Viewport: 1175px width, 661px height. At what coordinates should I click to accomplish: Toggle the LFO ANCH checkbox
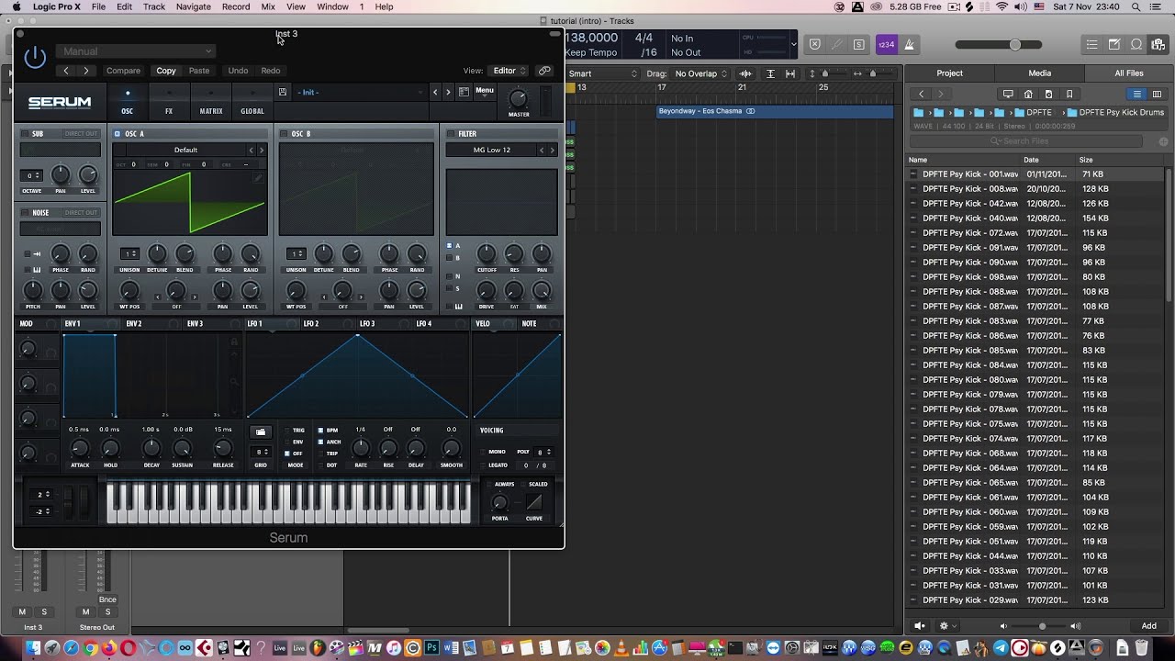pos(320,442)
